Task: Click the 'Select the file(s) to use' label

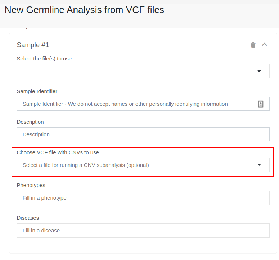Action: tap(44, 59)
